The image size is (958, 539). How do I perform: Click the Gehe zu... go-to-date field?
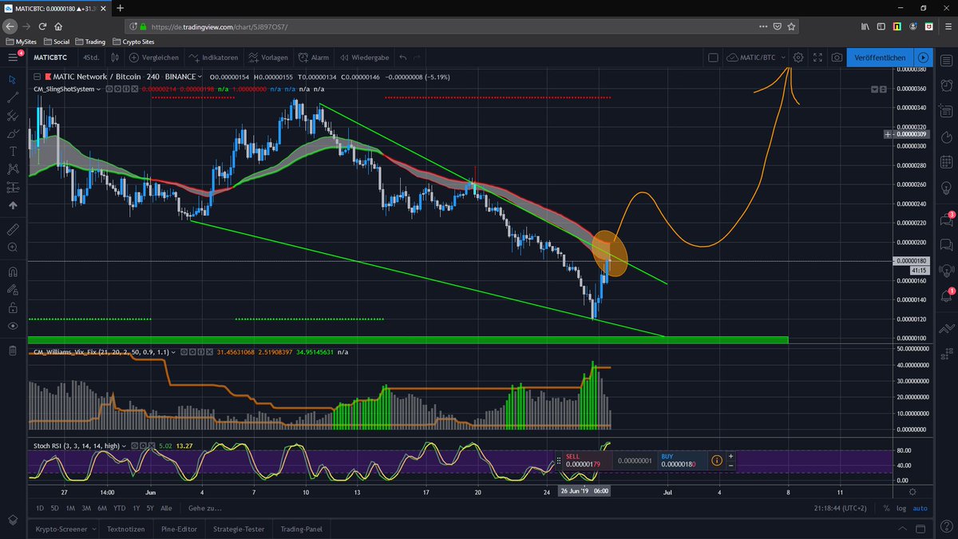coord(204,508)
